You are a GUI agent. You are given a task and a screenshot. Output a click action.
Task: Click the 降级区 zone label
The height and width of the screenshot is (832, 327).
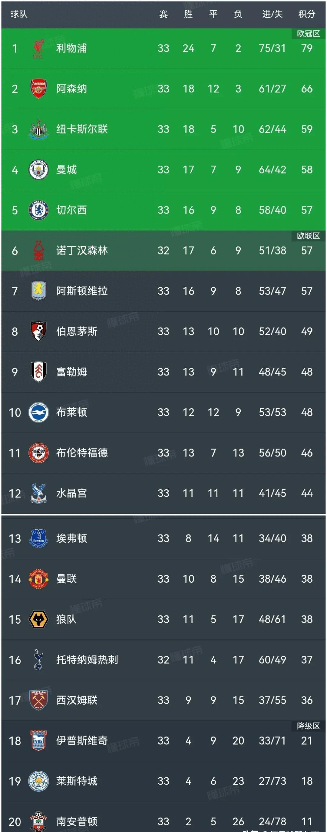click(308, 726)
